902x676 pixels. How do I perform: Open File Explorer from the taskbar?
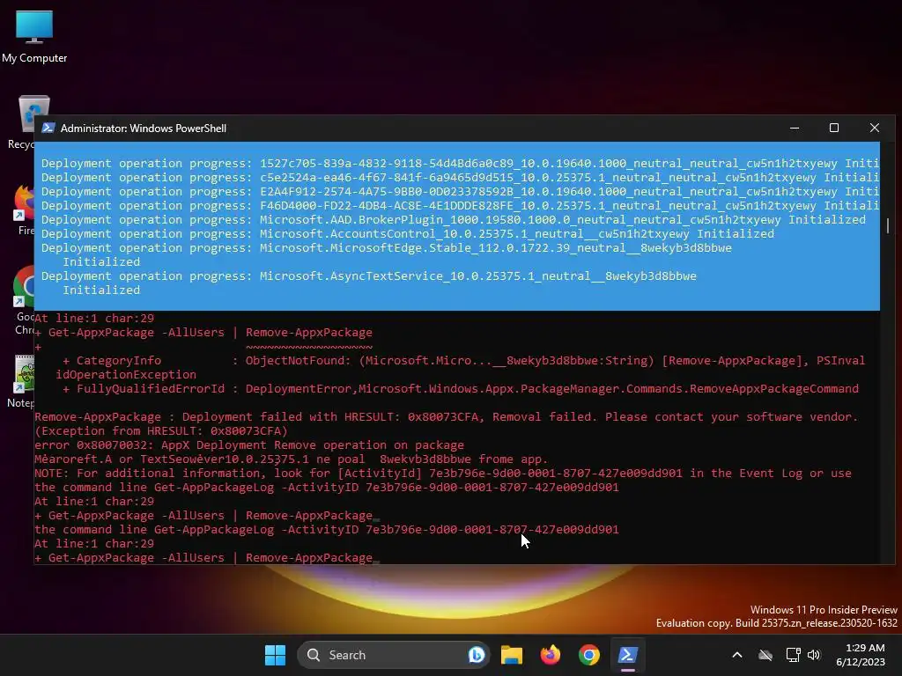pyautogui.click(x=512, y=655)
